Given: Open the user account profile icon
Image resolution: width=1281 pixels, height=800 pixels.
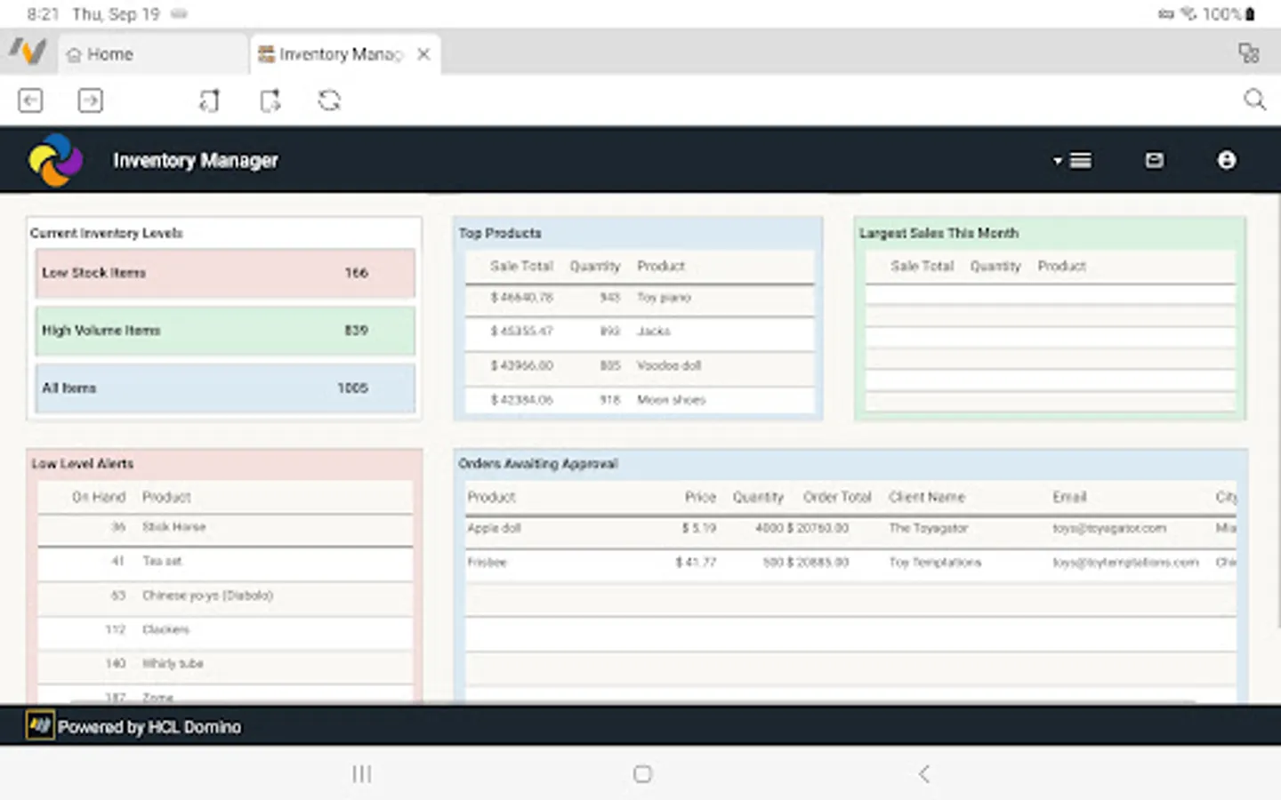Looking at the screenshot, I should [1226, 160].
